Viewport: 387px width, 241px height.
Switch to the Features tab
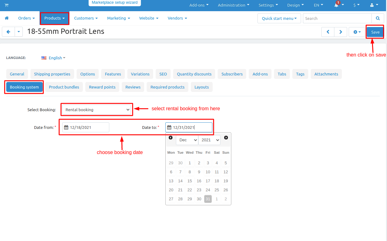113,74
